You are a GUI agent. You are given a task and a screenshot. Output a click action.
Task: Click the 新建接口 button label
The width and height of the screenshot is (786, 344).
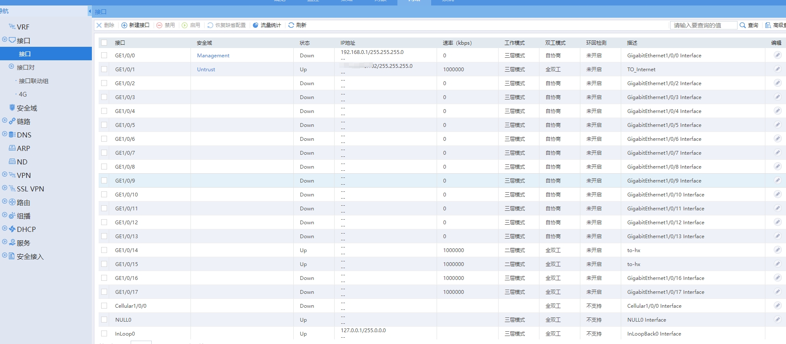pyautogui.click(x=139, y=25)
